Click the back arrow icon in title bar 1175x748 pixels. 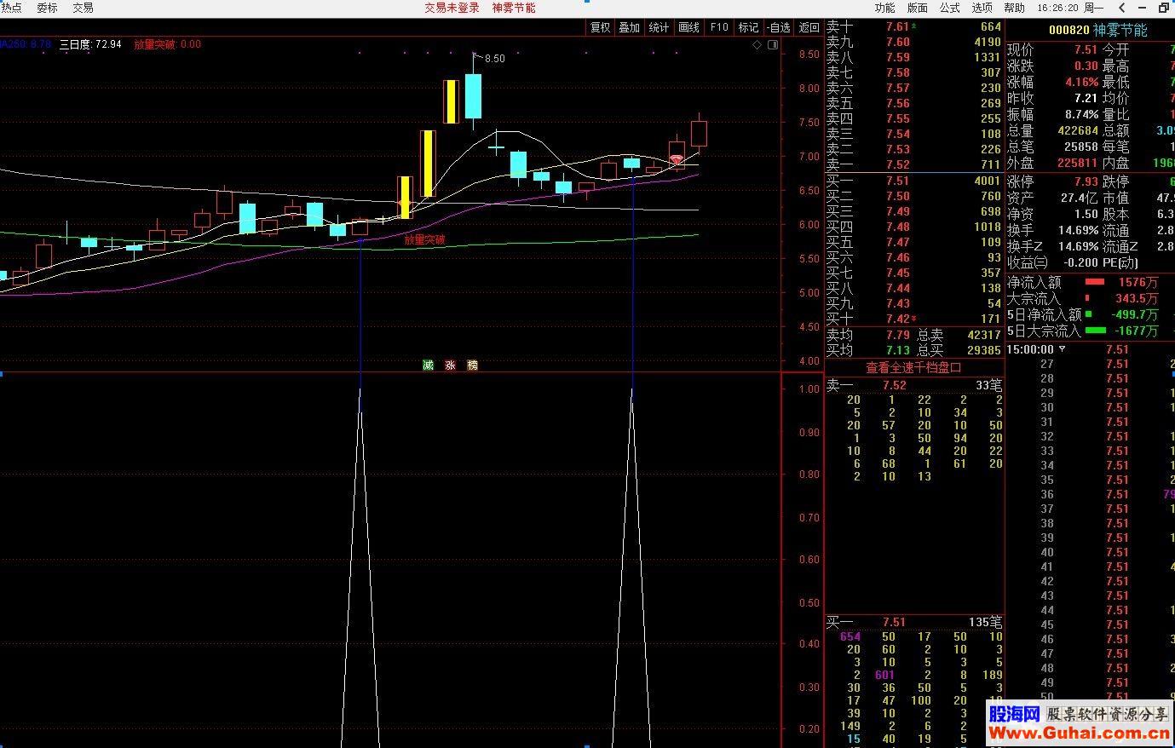[1122, 8]
